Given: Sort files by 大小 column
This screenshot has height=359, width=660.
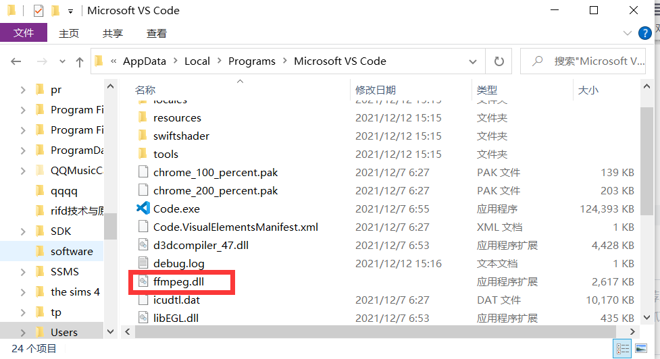Looking at the screenshot, I should pos(588,90).
